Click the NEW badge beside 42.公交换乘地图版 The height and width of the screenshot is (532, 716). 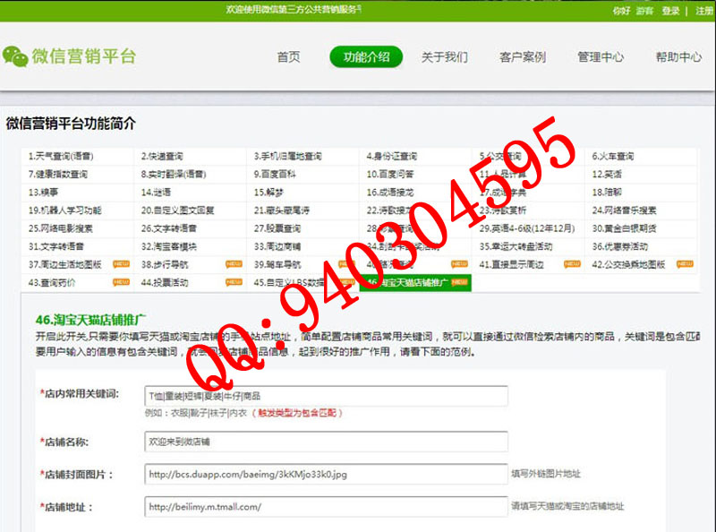[x=685, y=265]
